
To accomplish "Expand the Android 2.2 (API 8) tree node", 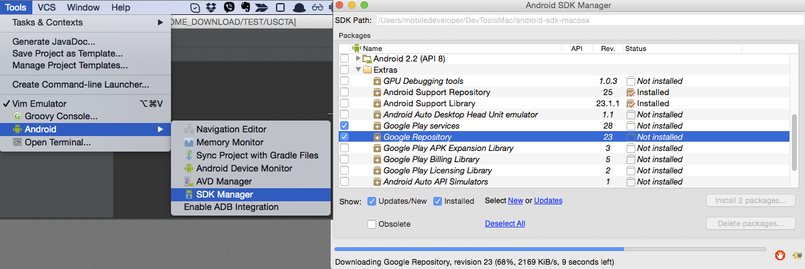I will point(358,58).
